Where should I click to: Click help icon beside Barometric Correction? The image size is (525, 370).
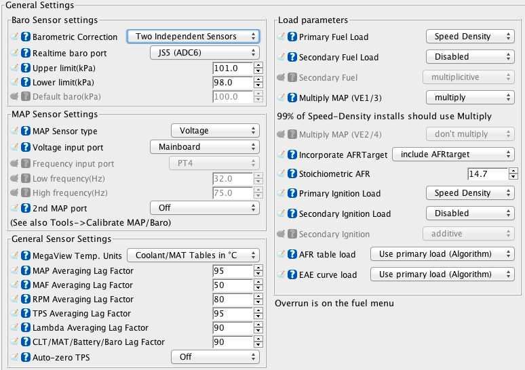(26, 37)
